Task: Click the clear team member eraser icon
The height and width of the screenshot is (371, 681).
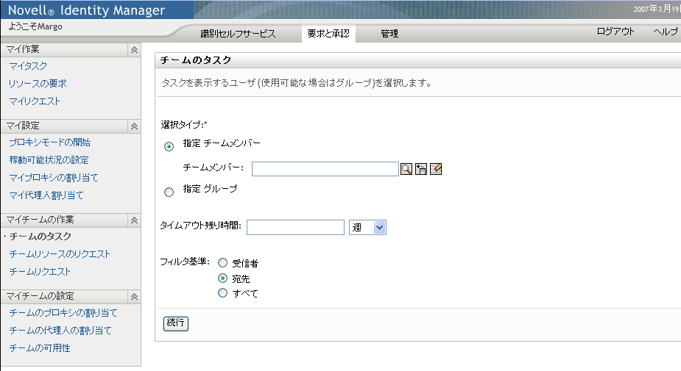Action: click(436, 169)
